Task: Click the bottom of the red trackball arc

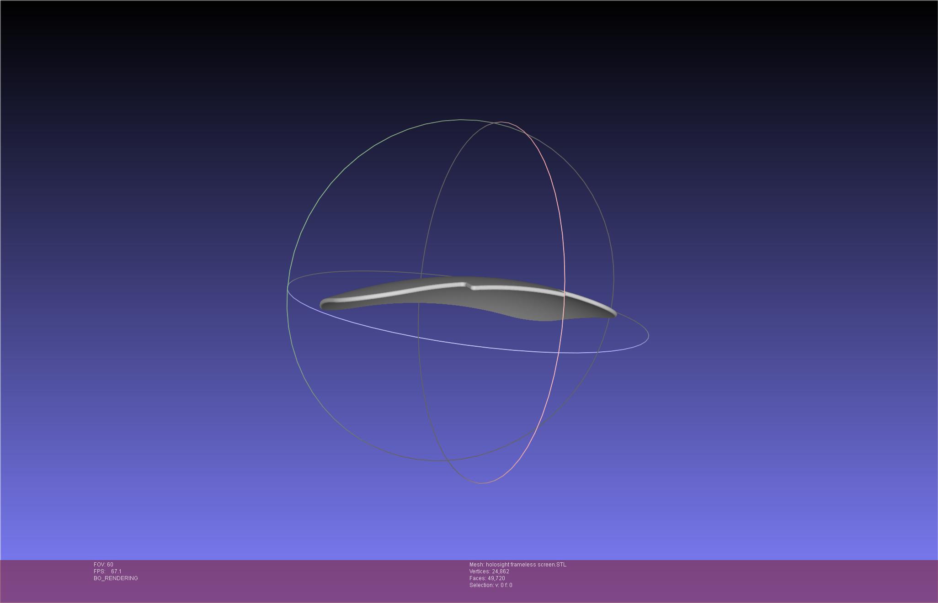Action: 483,483
